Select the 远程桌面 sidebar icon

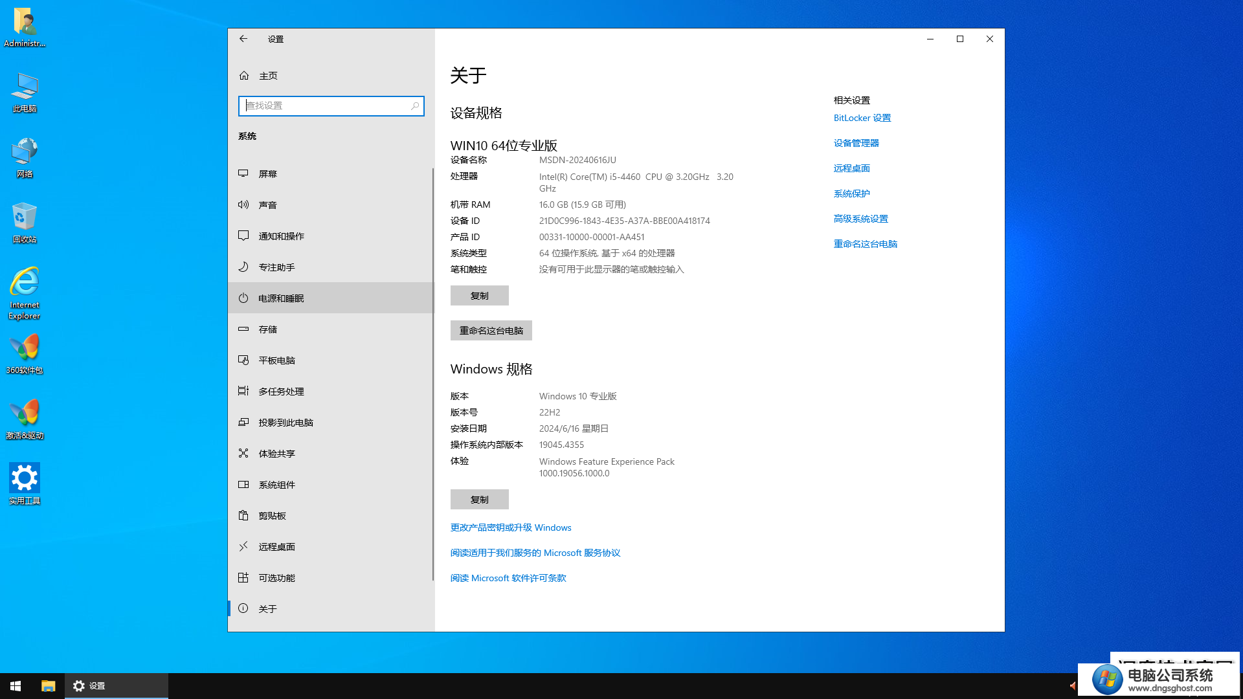click(243, 546)
